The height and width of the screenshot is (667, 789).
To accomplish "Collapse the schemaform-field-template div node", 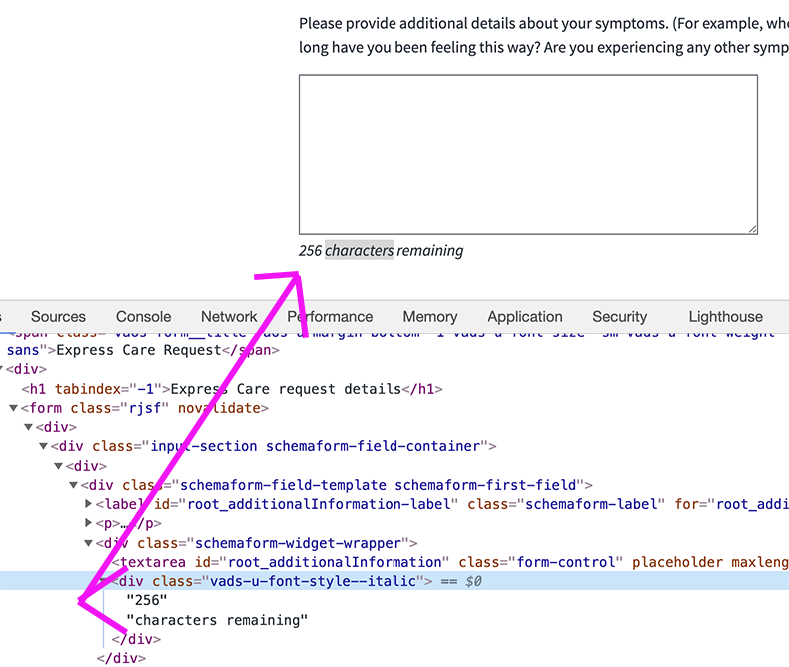I will (74, 485).
